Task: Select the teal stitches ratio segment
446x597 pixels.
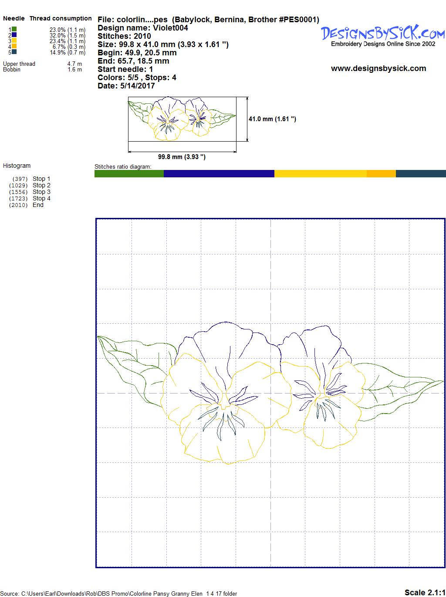Action: pyautogui.click(x=420, y=173)
